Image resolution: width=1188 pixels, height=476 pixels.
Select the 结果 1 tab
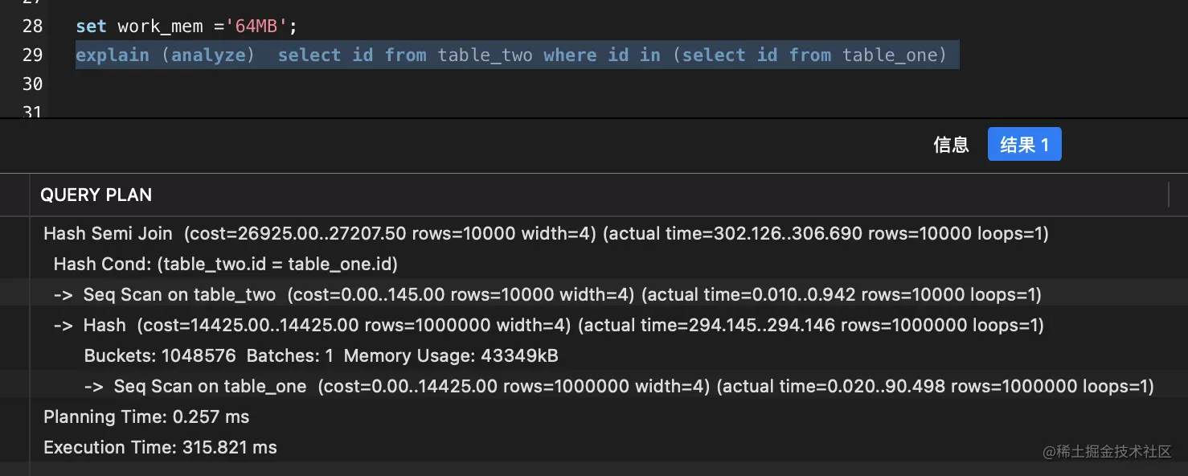pyautogui.click(x=1024, y=145)
